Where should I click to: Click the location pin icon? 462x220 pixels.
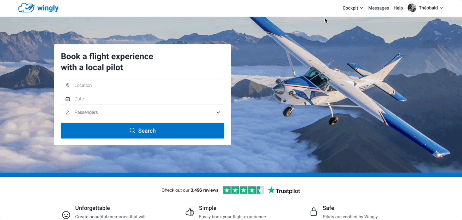coord(68,85)
